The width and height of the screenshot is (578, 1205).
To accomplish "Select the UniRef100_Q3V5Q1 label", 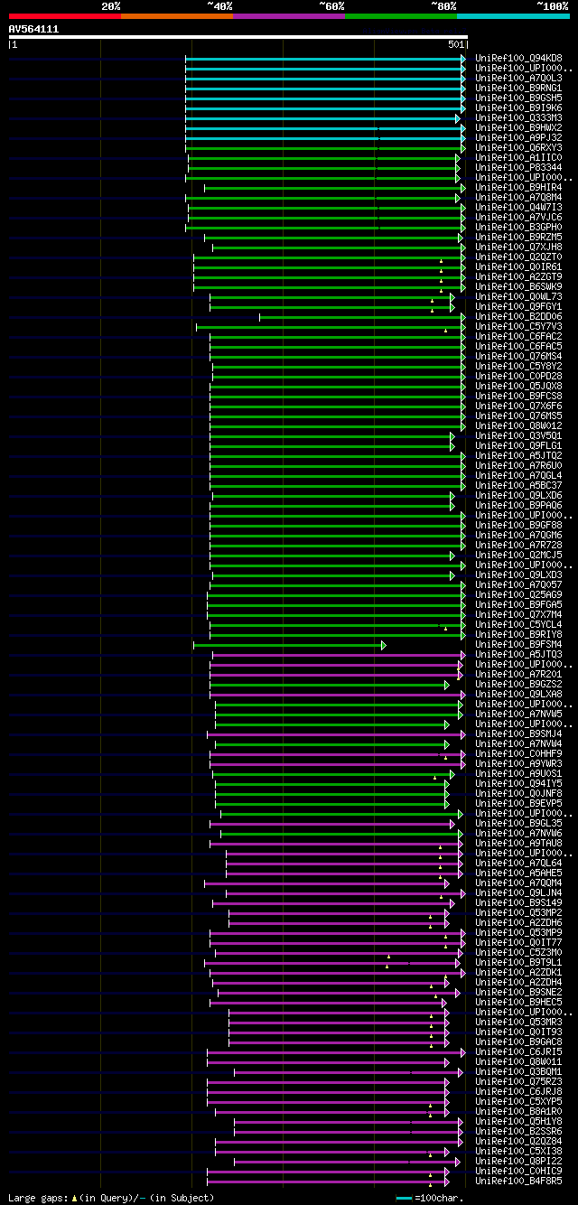I will click(x=518, y=435).
